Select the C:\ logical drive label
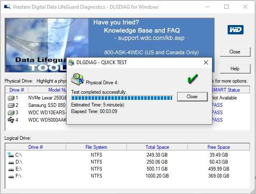Viewport: 256px width, 194px height. coord(18,155)
